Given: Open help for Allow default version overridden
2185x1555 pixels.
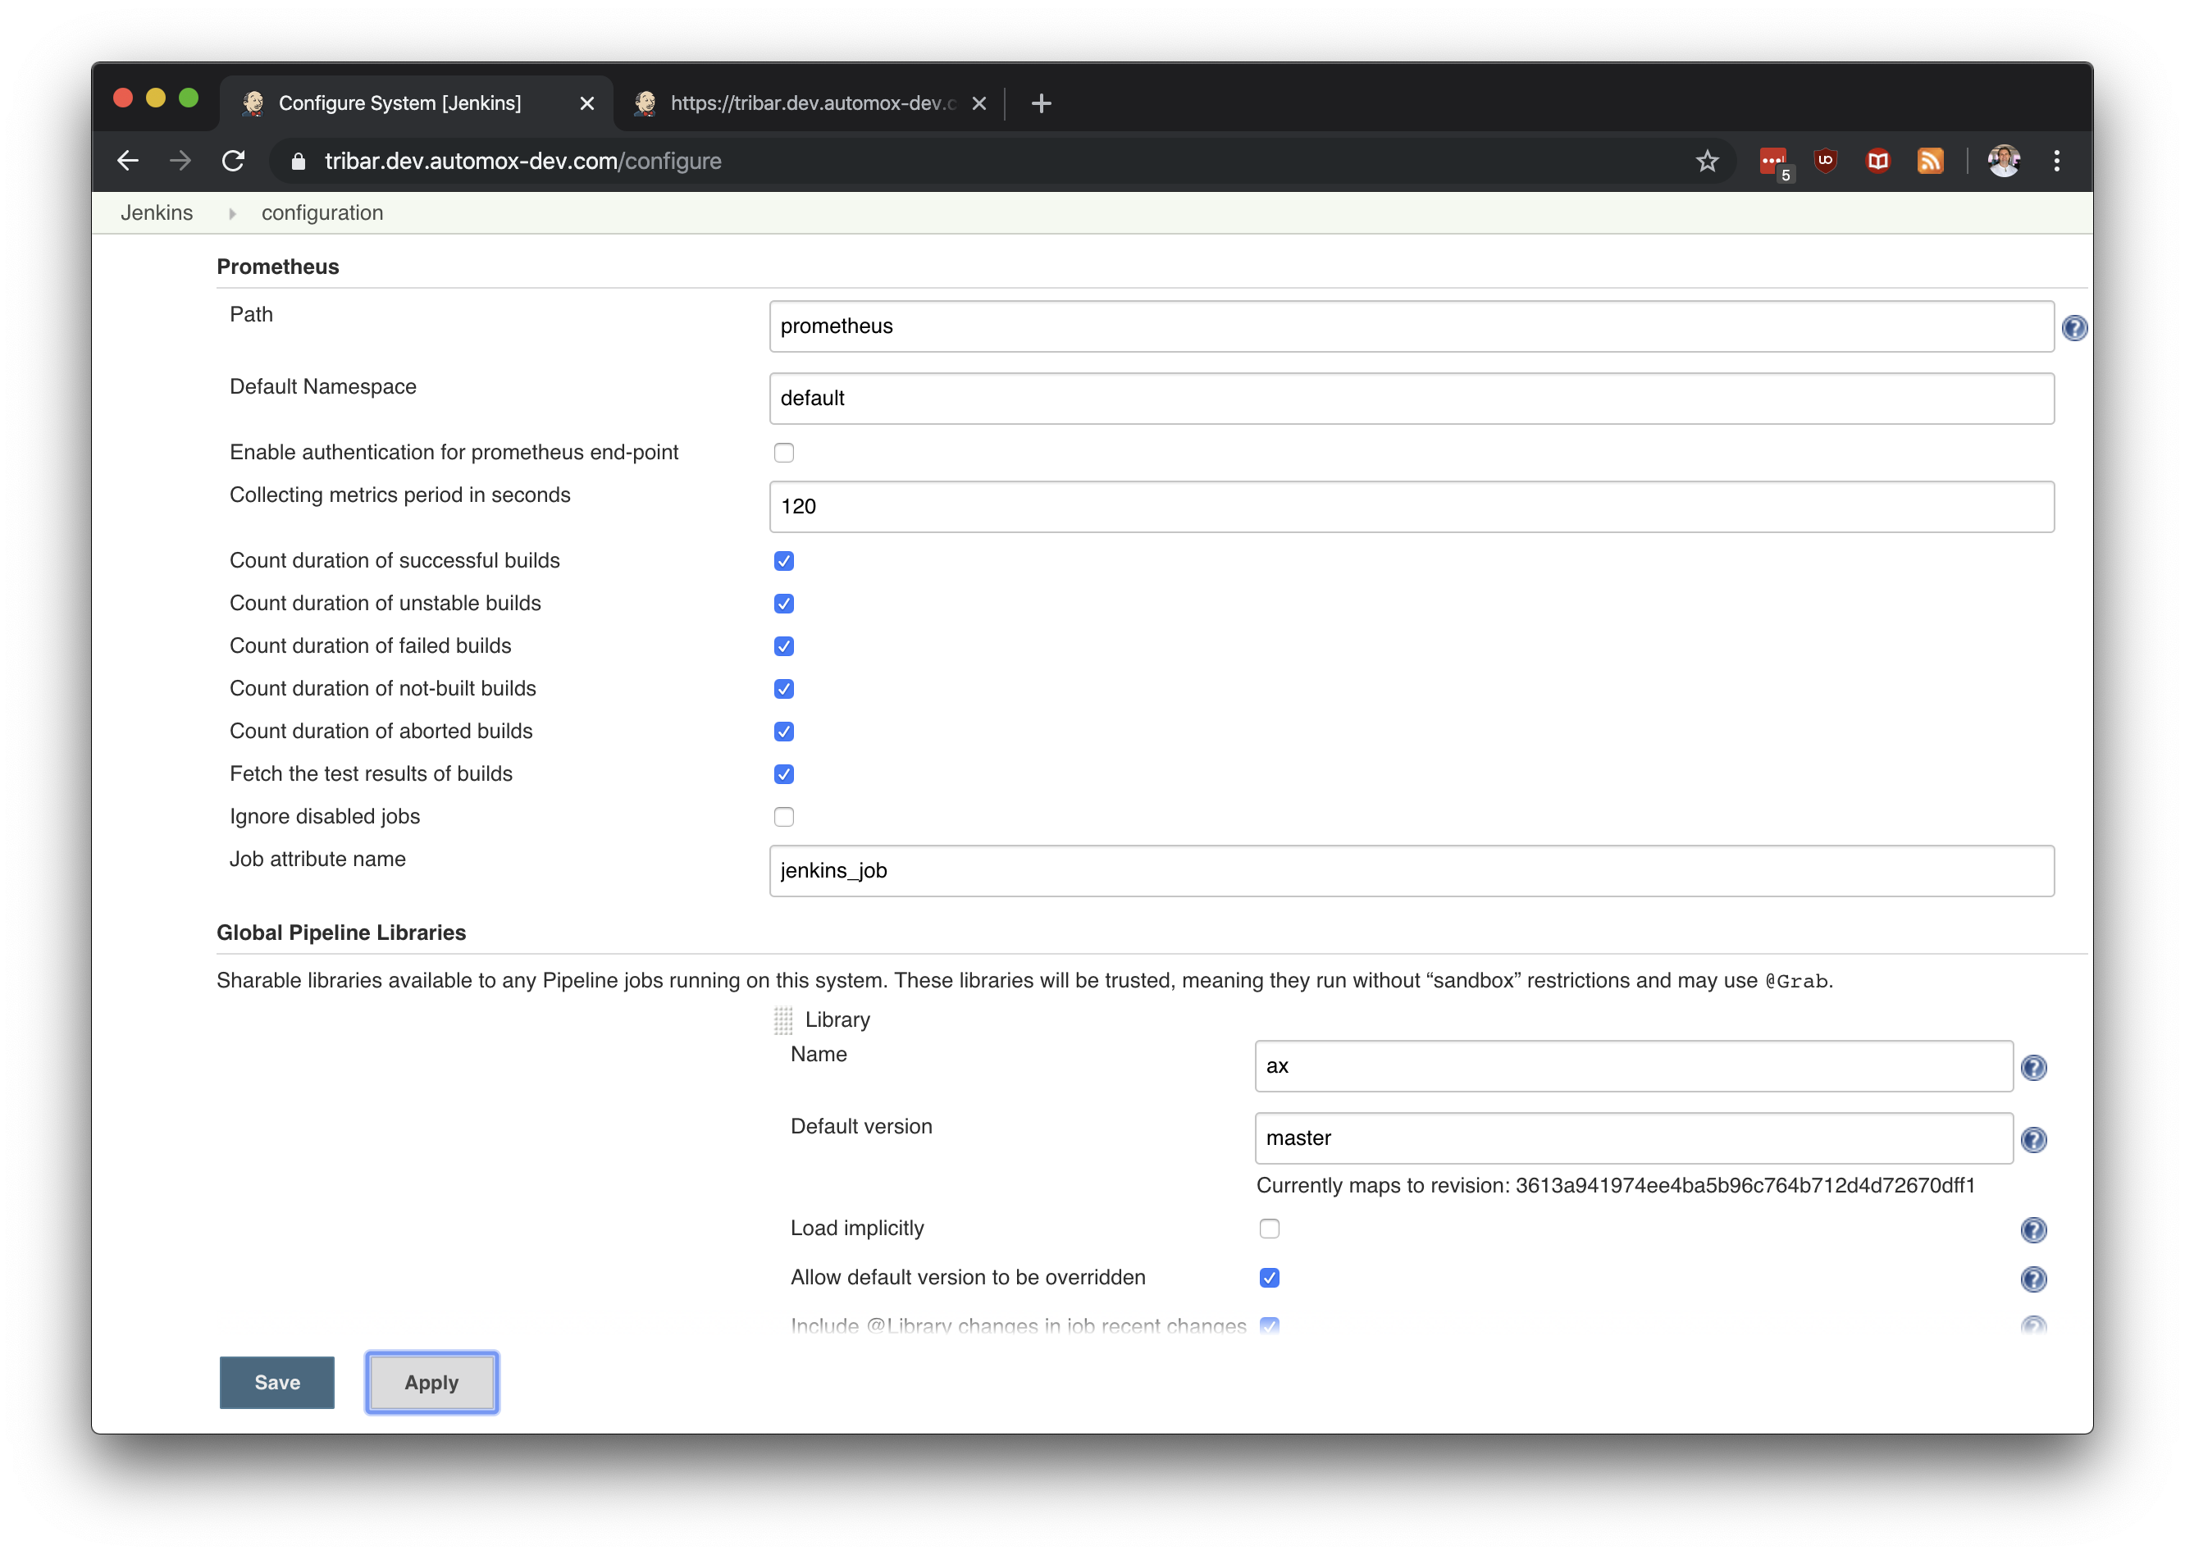Looking at the screenshot, I should pos(2034,1279).
